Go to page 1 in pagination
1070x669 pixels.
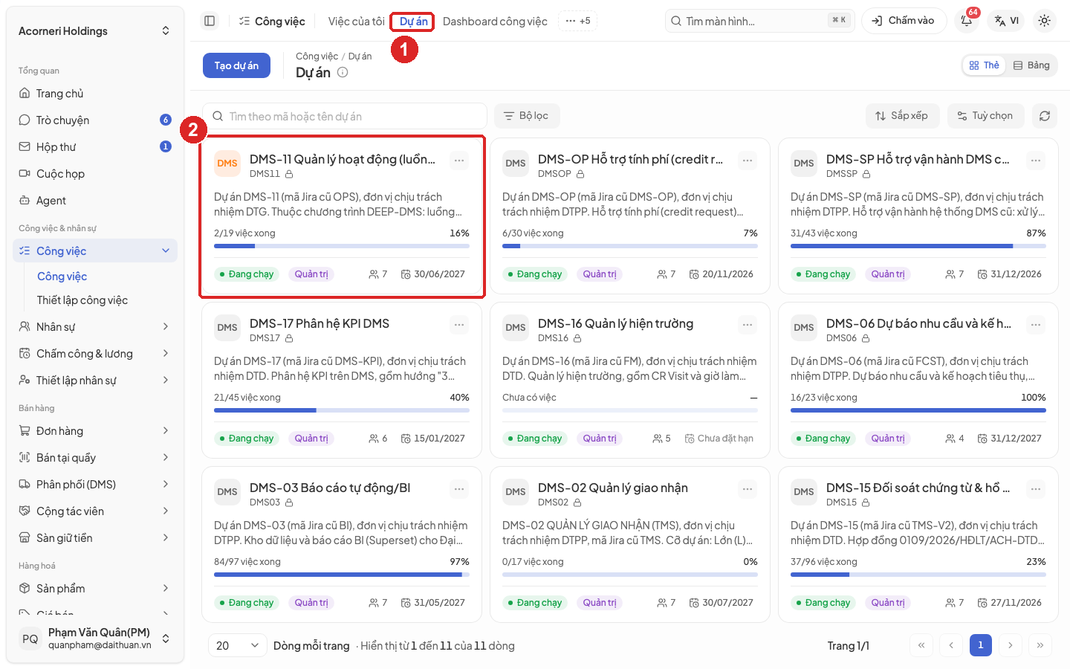point(980,645)
